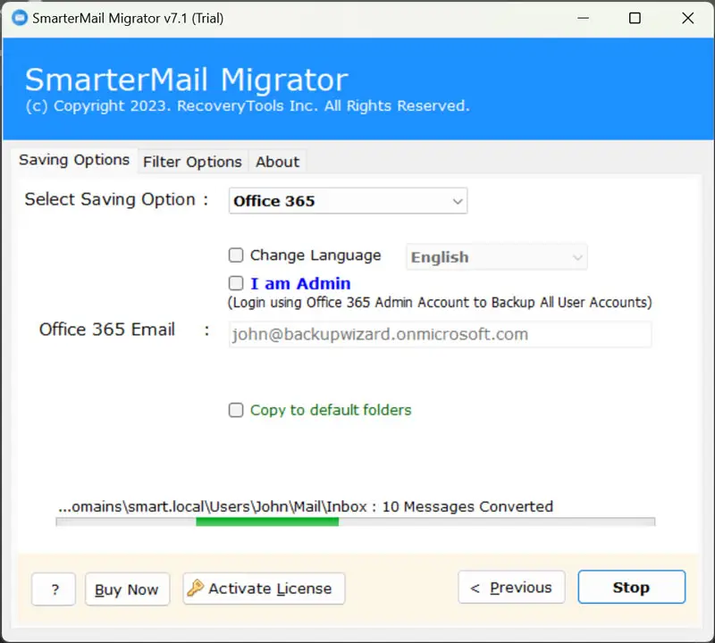Focus the Office 365 Email input field
Viewport: 715px width, 643px height.
pos(440,335)
